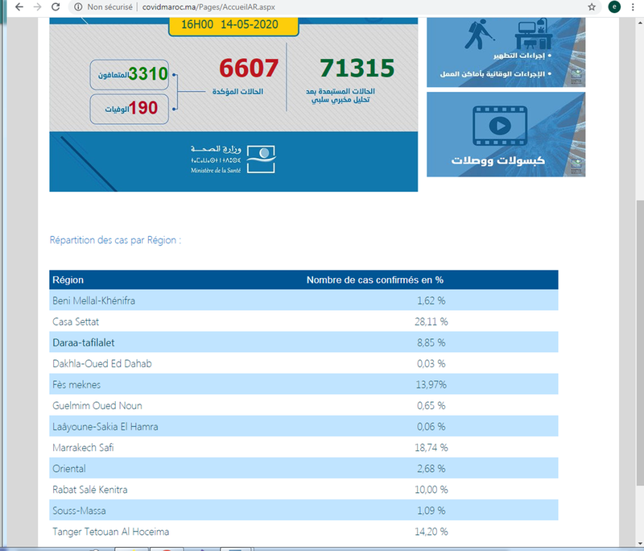The height and width of the screenshot is (551, 644).
Task: Select the Casa Settat row
Action: point(303,321)
